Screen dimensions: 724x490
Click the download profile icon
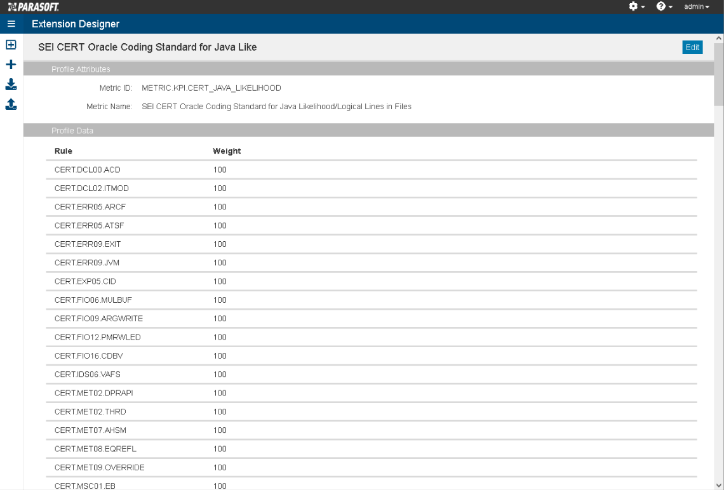coord(11,84)
